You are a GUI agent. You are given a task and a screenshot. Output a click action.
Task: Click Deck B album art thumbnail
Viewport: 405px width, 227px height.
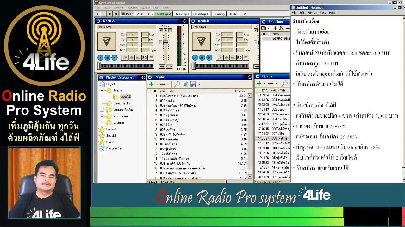(202, 41)
